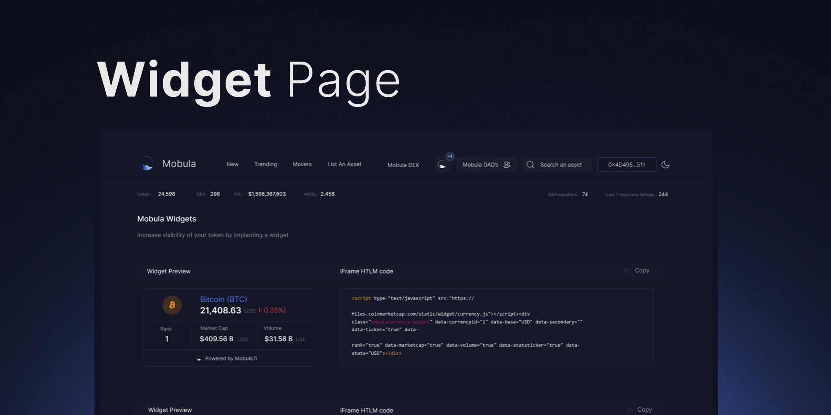Open the Mobula DEX section
The height and width of the screenshot is (415, 831).
[x=403, y=165]
